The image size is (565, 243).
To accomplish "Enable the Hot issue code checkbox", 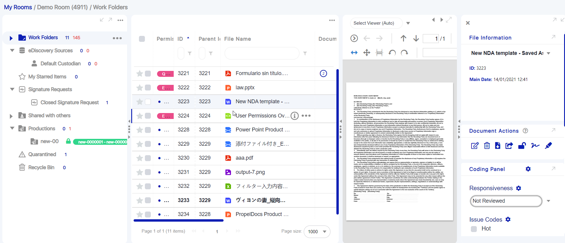I will [x=474, y=229].
